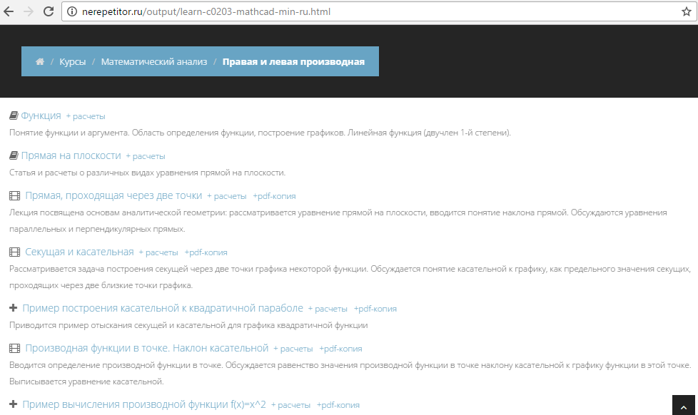Click the home icon in breadcrumb
This screenshot has width=698, height=415.
[x=40, y=62]
